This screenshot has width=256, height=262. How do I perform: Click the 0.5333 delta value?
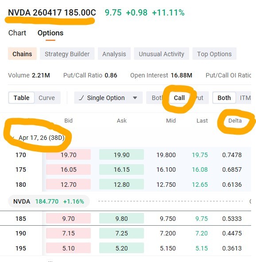coord(232,219)
